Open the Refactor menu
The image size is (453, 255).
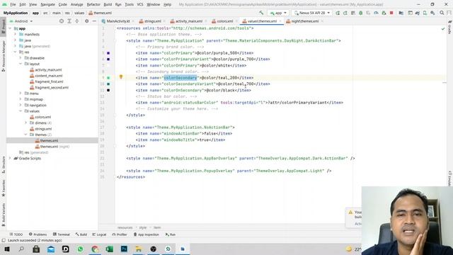[x=93, y=5]
